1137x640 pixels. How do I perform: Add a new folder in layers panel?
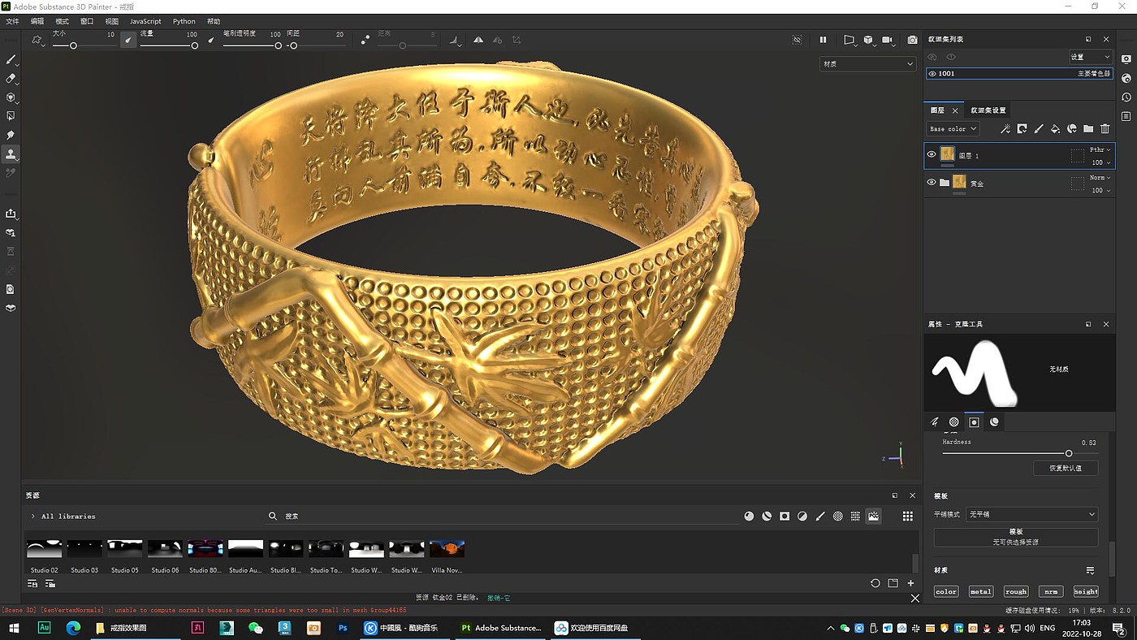tap(1088, 128)
